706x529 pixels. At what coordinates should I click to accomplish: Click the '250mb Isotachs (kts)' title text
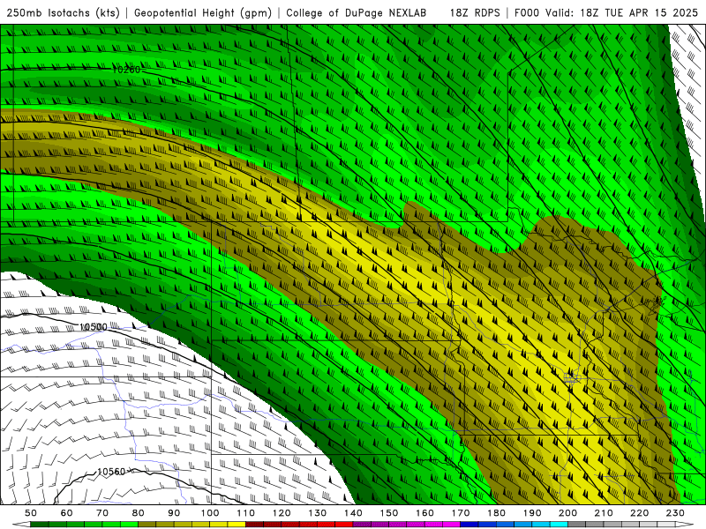(x=63, y=12)
